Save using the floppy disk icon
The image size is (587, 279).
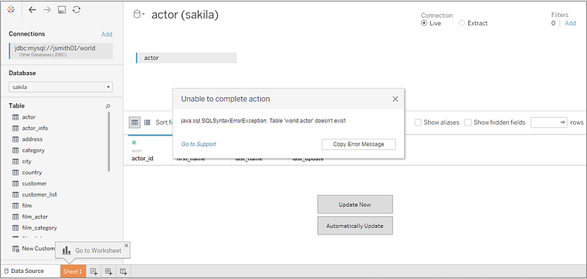(x=62, y=10)
